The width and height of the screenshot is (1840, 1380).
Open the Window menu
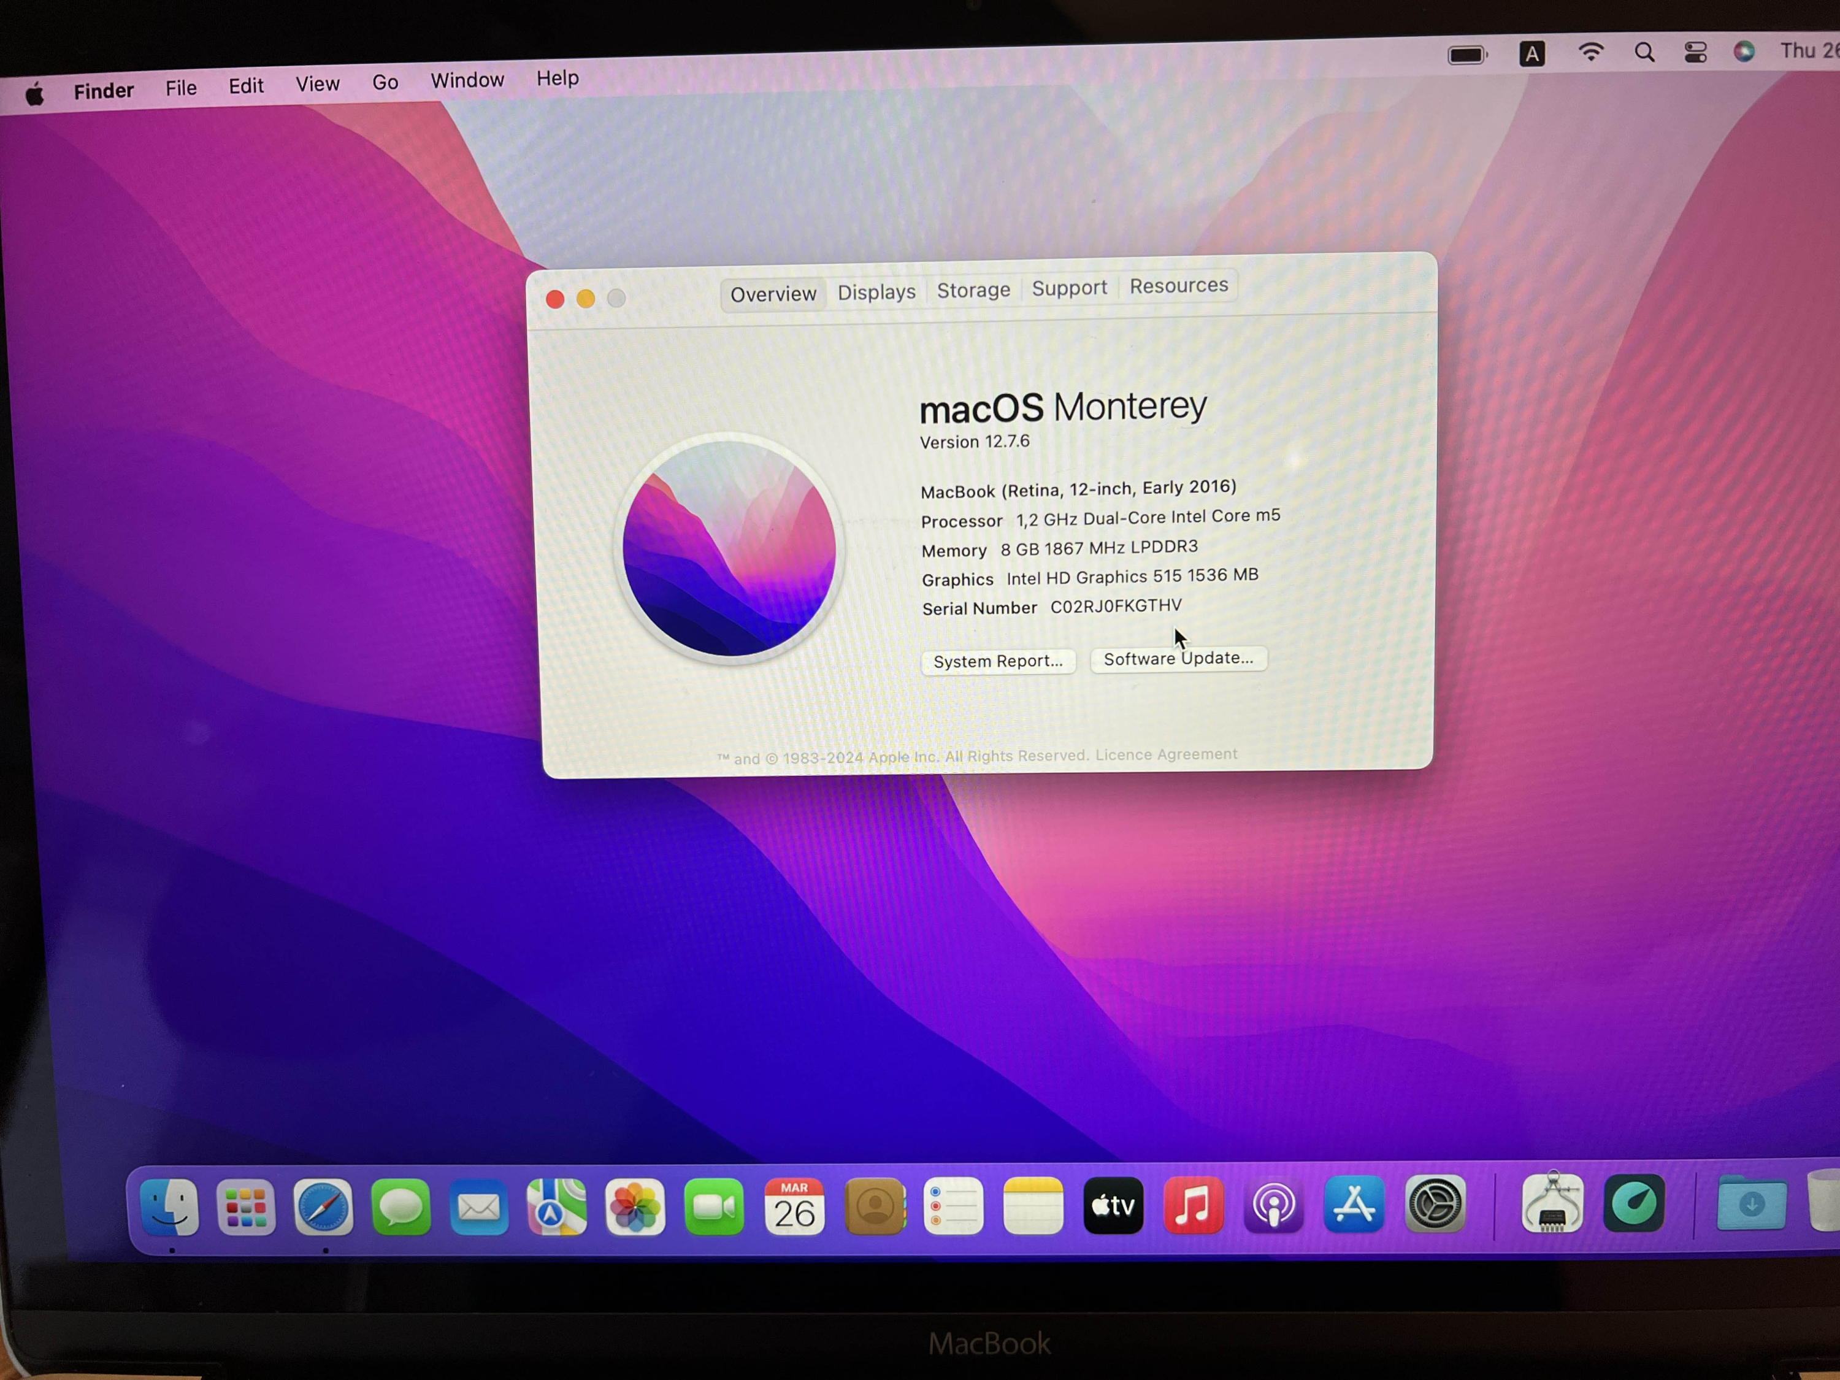[467, 81]
